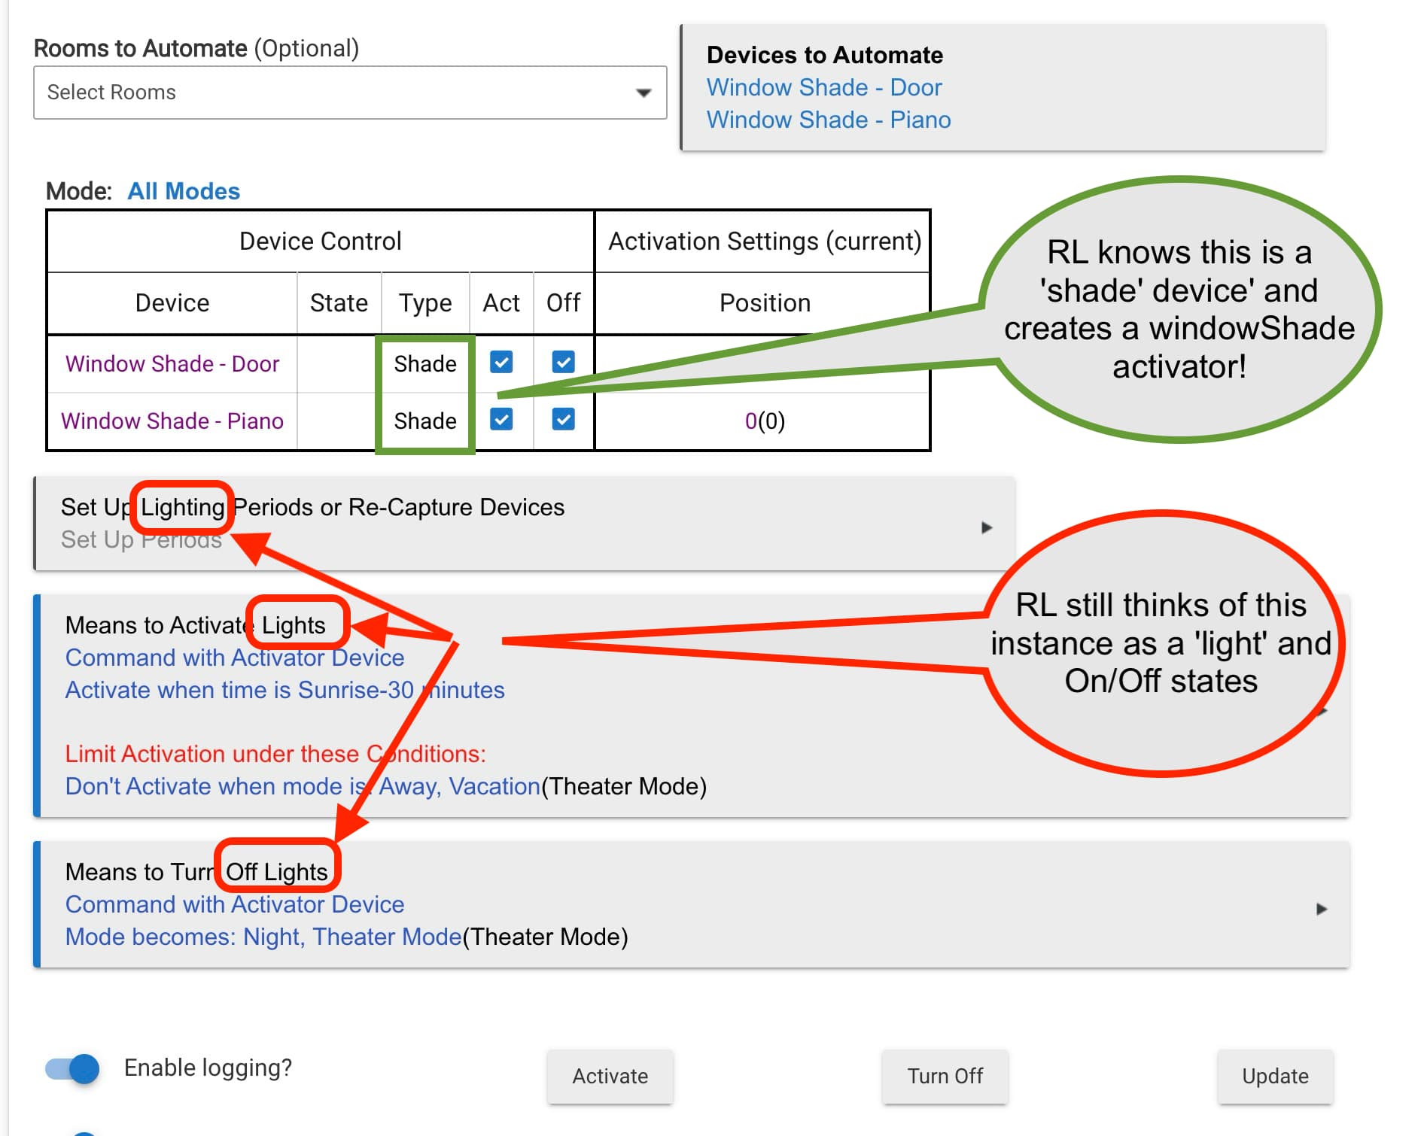The image size is (1424, 1136).
Task: Open Window Shade - Door table device link
Action: click(x=172, y=363)
